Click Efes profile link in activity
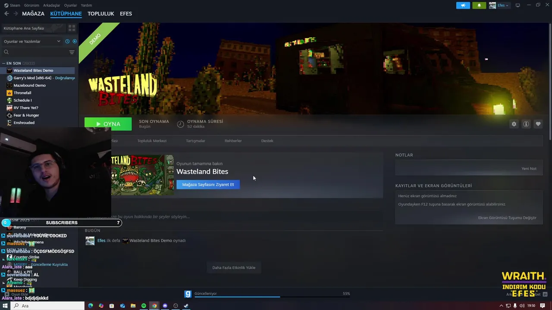The width and height of the screenshot is (552, 310). 101,241
